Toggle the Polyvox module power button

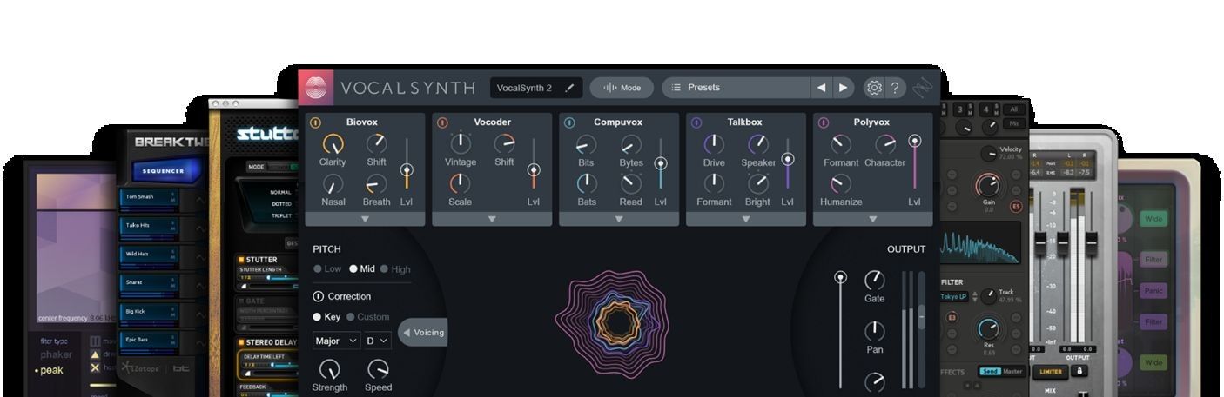click(x=824, y=122)
